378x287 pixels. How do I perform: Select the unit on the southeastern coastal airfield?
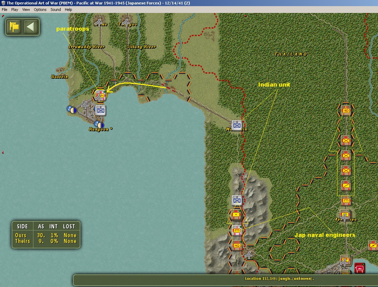click(345, 260)
